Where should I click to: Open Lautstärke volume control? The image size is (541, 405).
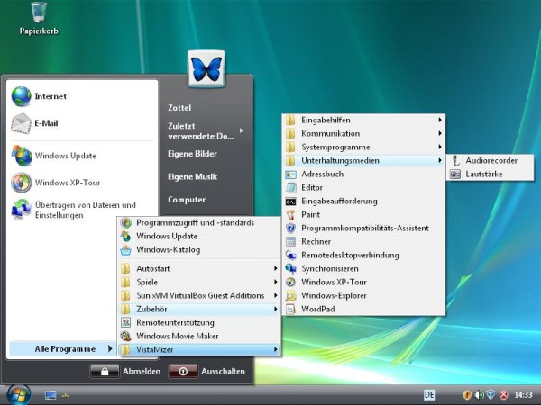coord(484,174)
